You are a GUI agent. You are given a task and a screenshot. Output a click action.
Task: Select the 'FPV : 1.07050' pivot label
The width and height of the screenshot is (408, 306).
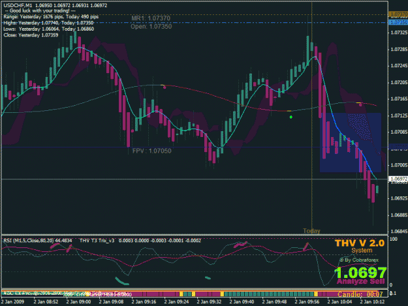coord(151,151)
